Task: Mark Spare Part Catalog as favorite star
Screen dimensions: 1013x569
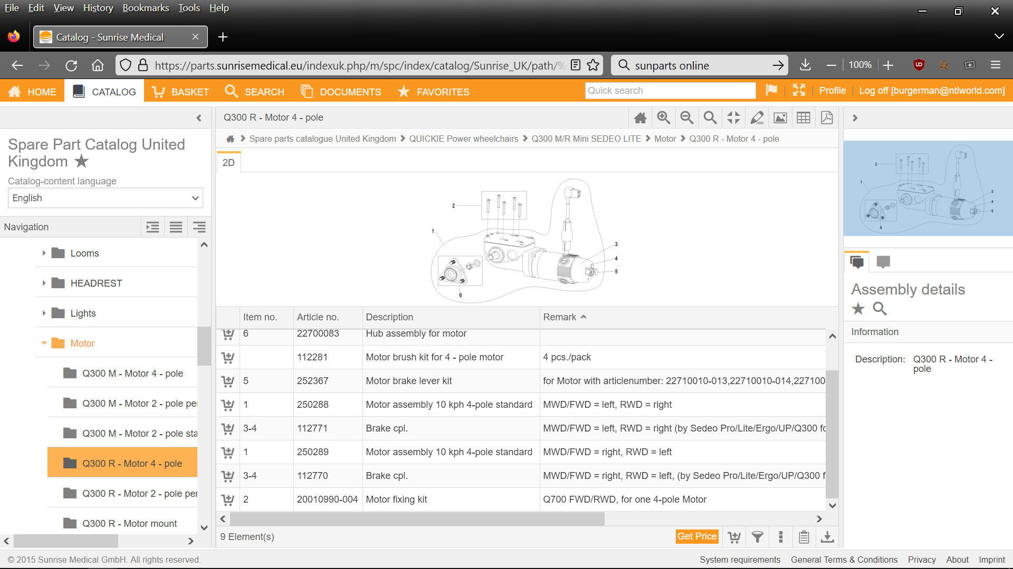Action: 81,161
